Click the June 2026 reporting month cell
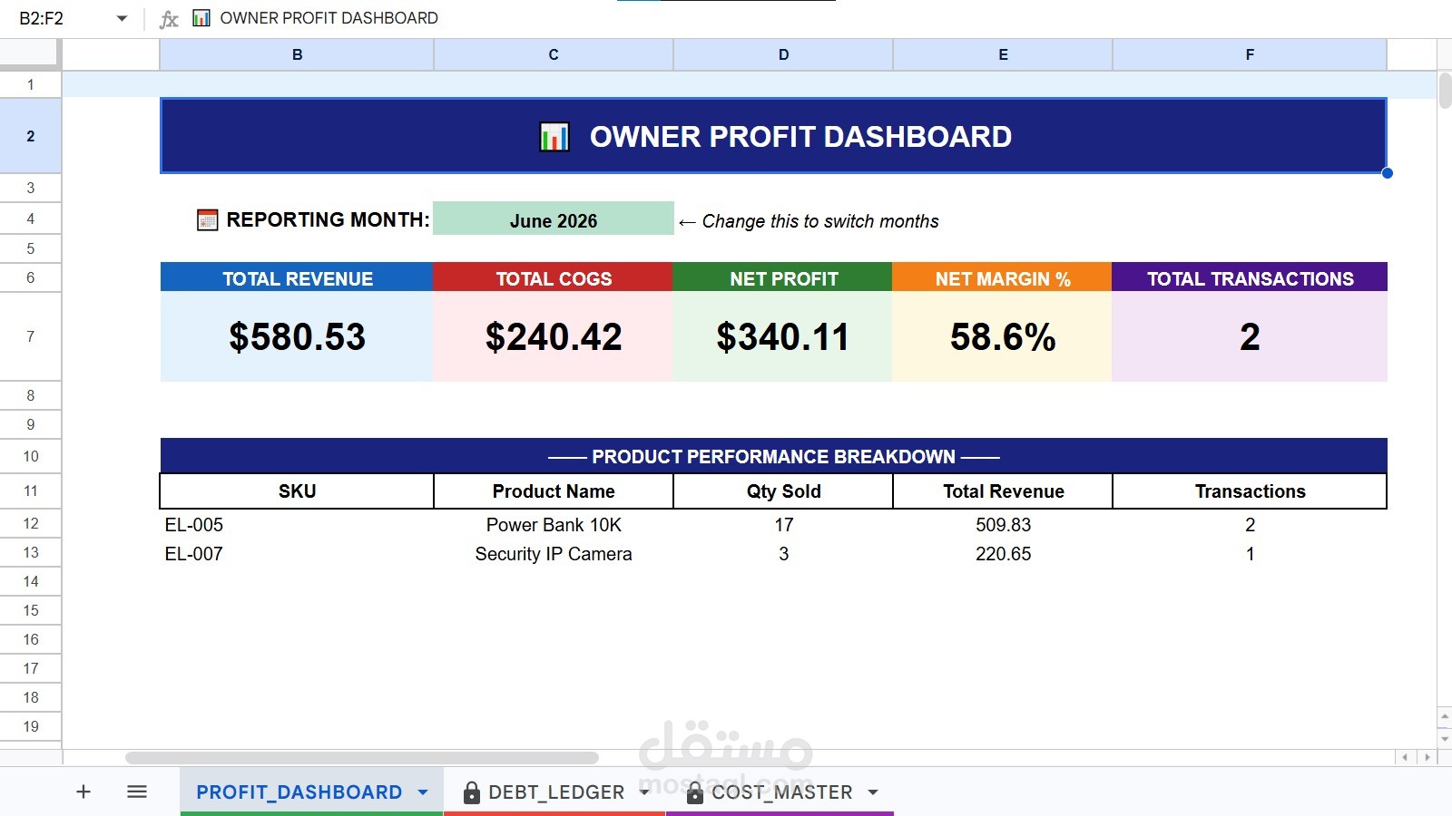 (554, 220)
